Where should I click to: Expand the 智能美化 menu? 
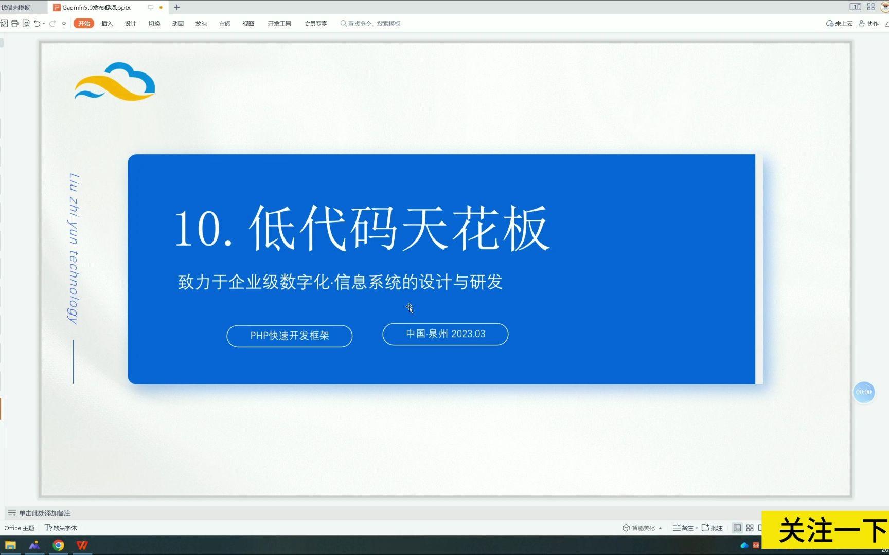642,528
